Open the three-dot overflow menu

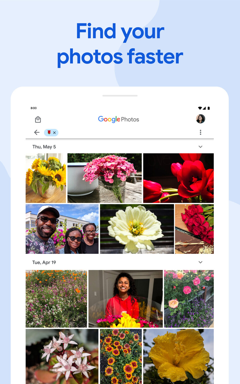[x=200, y=132]
